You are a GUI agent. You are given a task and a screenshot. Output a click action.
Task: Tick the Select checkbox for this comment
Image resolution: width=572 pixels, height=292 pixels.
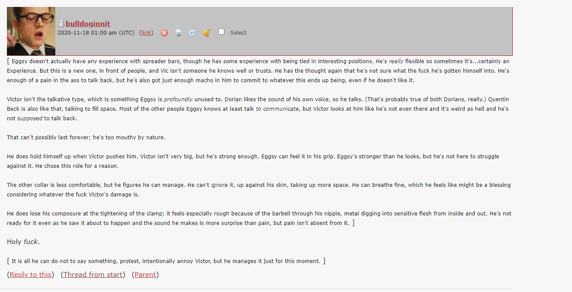click(221, 32)
